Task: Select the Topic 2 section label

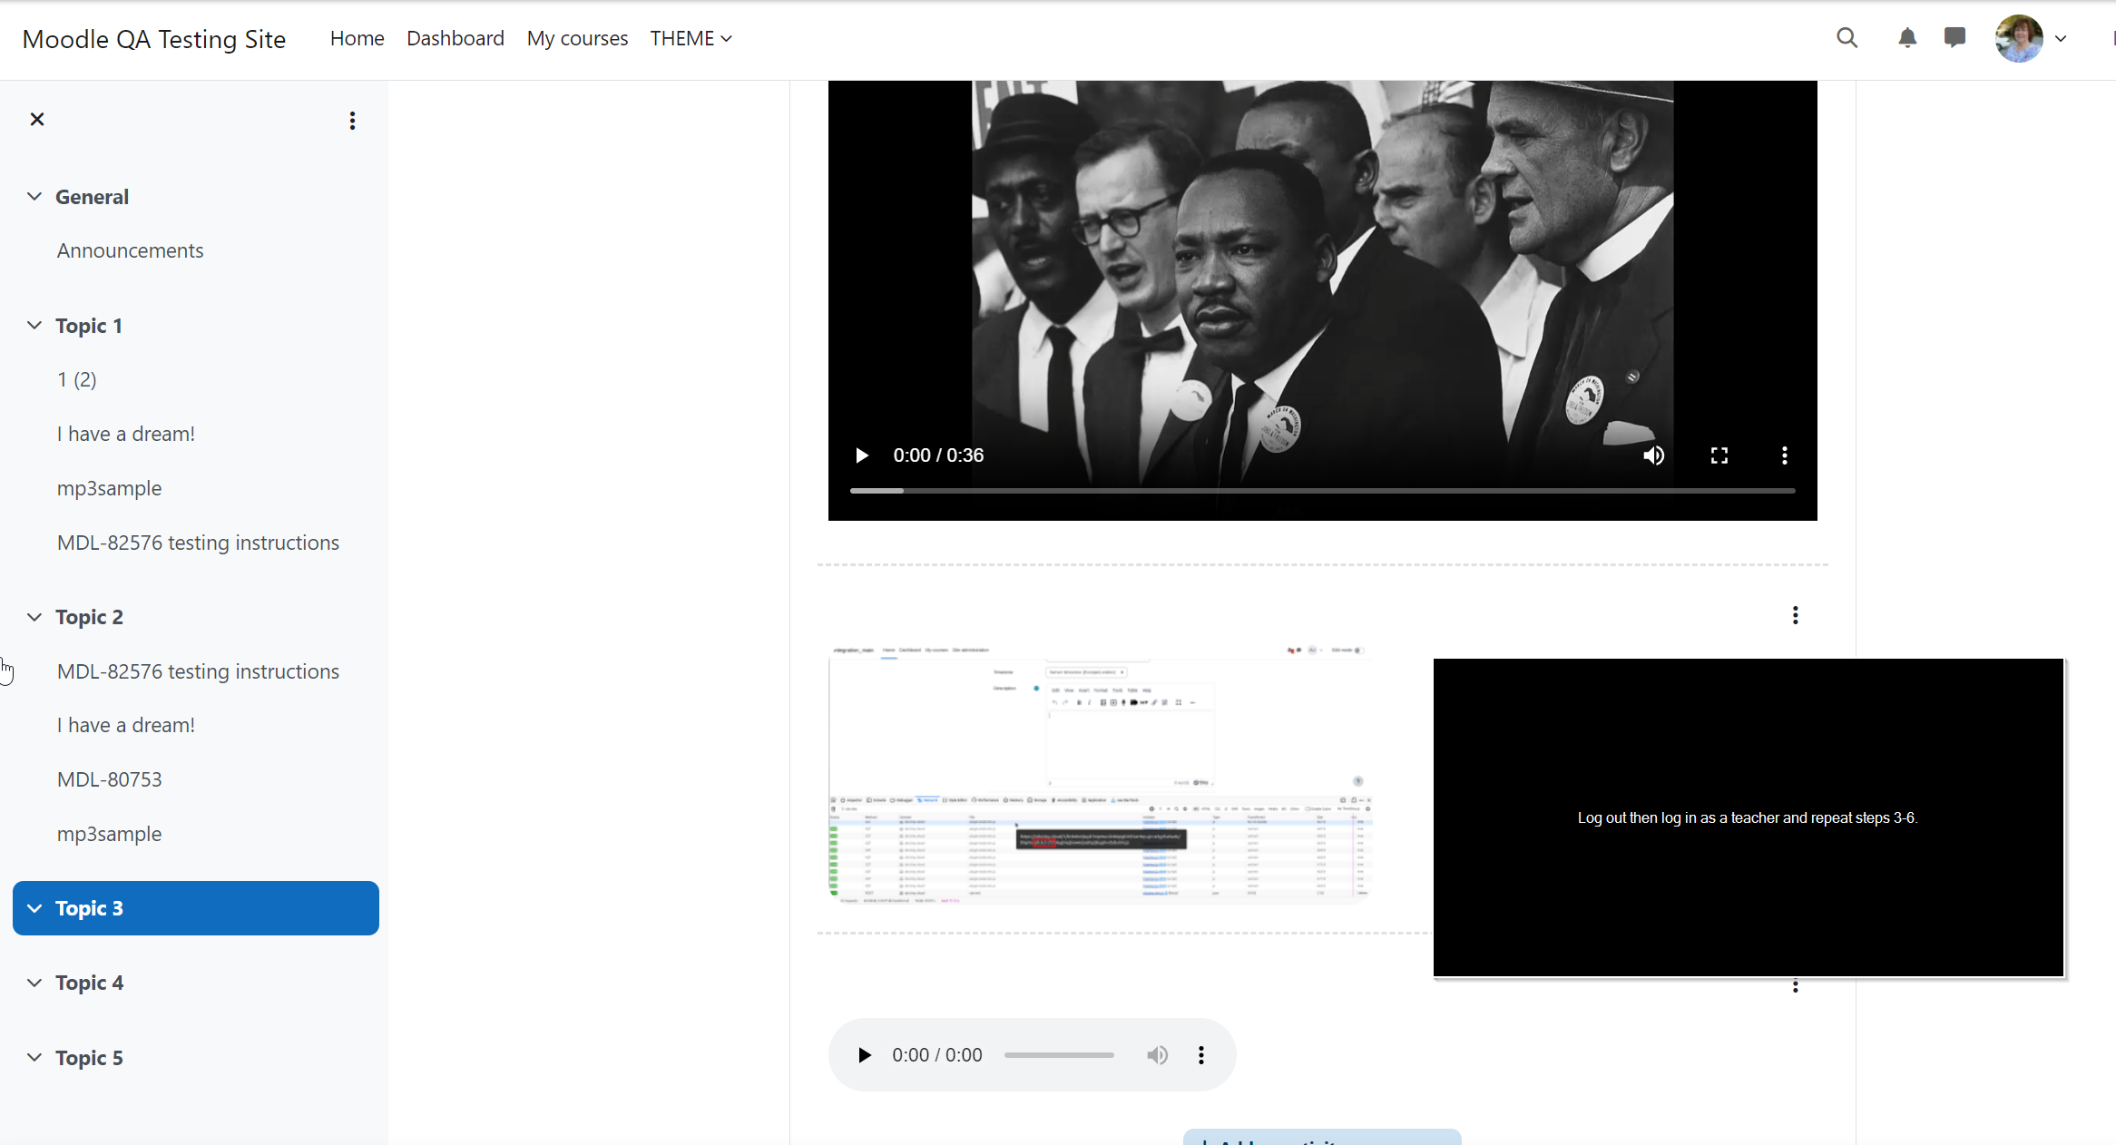Action: [x=89, y=617]
